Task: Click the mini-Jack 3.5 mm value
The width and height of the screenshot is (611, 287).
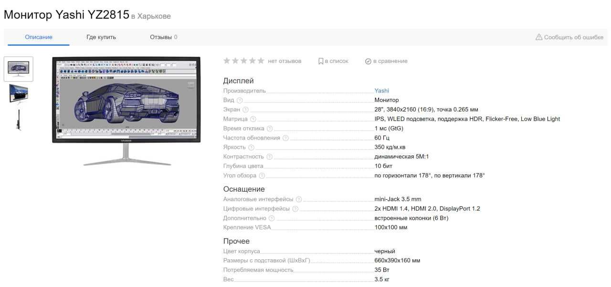Action: tap(398, 199)
